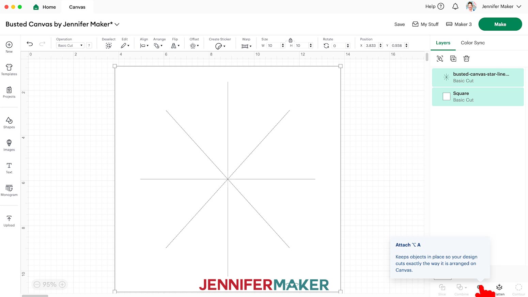528x297 pixels.
Task: Open the Jennifer Maker profile avatar
Action: (471, 6)
